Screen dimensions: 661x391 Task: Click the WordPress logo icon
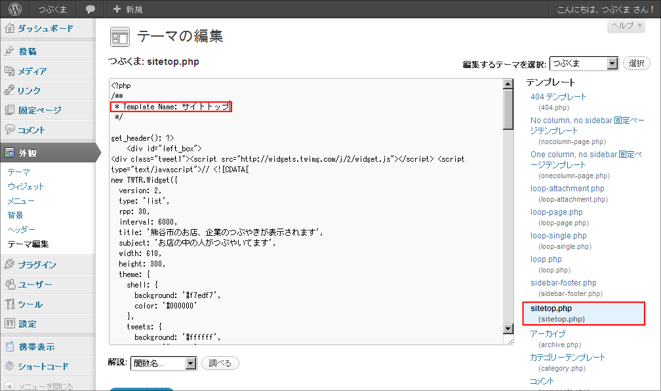[x=15, y=9]
